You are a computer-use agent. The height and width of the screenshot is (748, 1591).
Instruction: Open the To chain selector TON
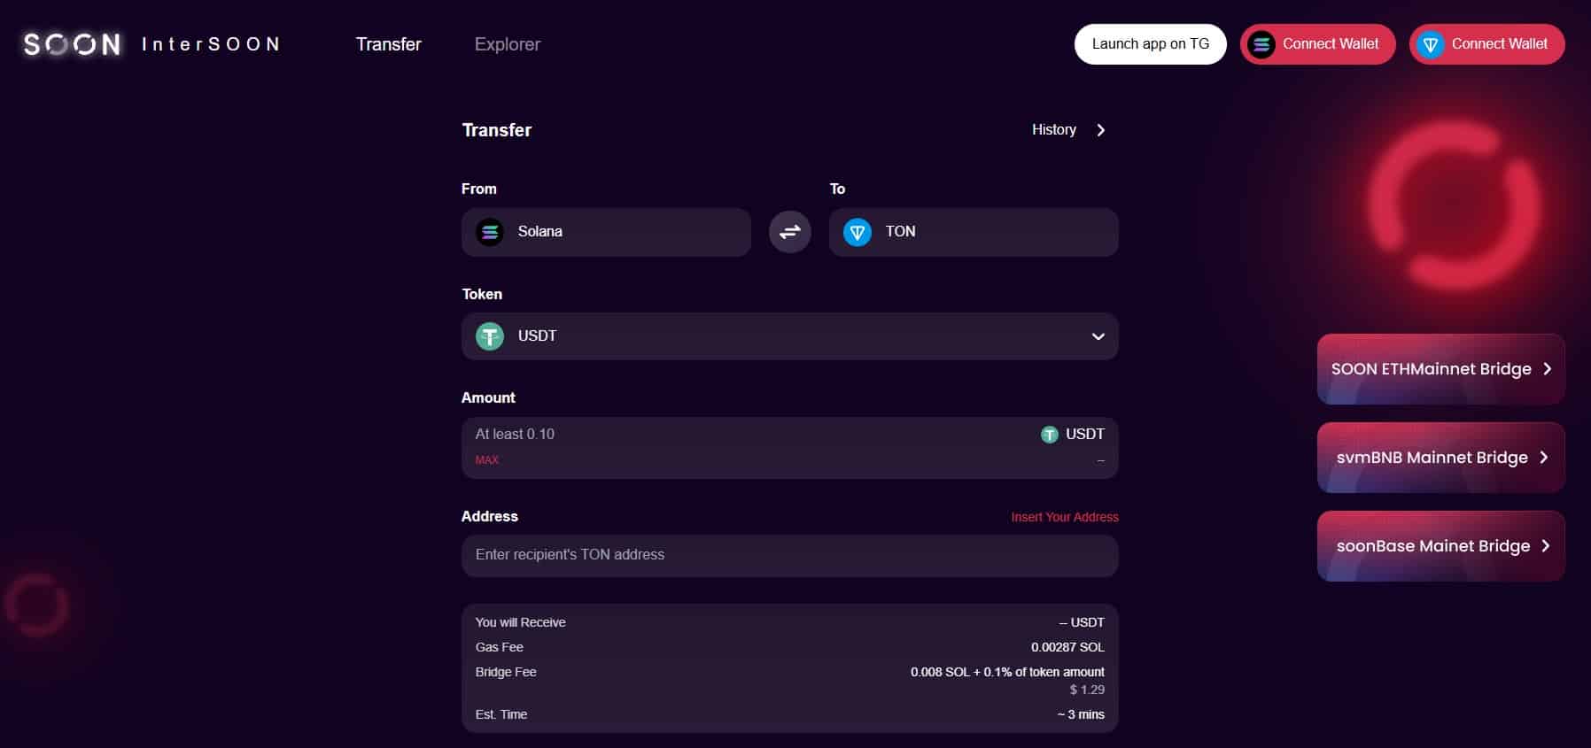(x=973, y=232)
